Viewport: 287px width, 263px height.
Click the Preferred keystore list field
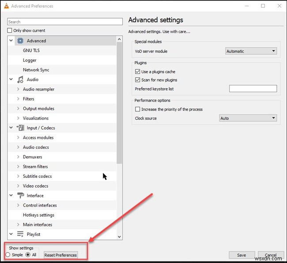tap(253, 89)
